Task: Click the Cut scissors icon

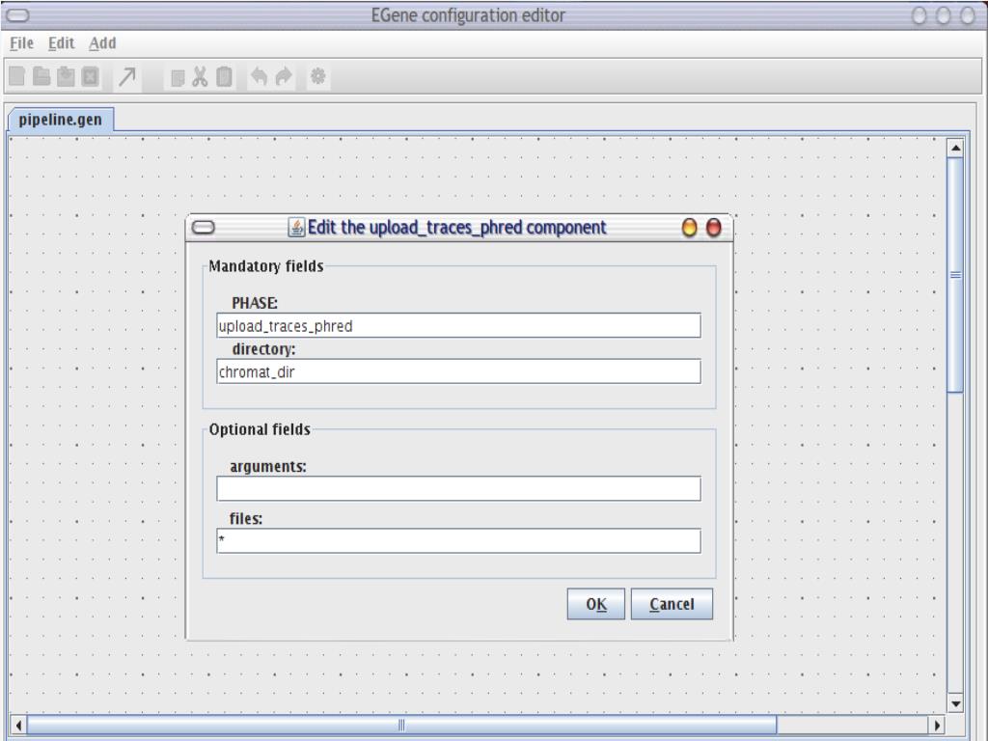Action: click(x=201, y=77)
